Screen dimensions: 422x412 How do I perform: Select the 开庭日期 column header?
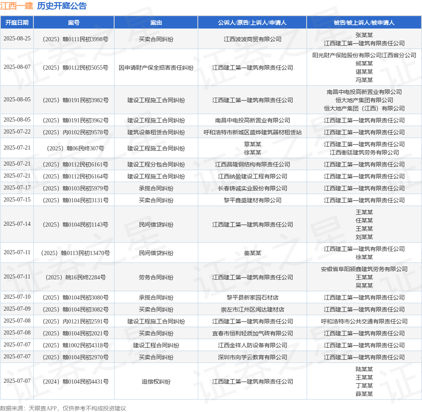click(x=17, y=23)
